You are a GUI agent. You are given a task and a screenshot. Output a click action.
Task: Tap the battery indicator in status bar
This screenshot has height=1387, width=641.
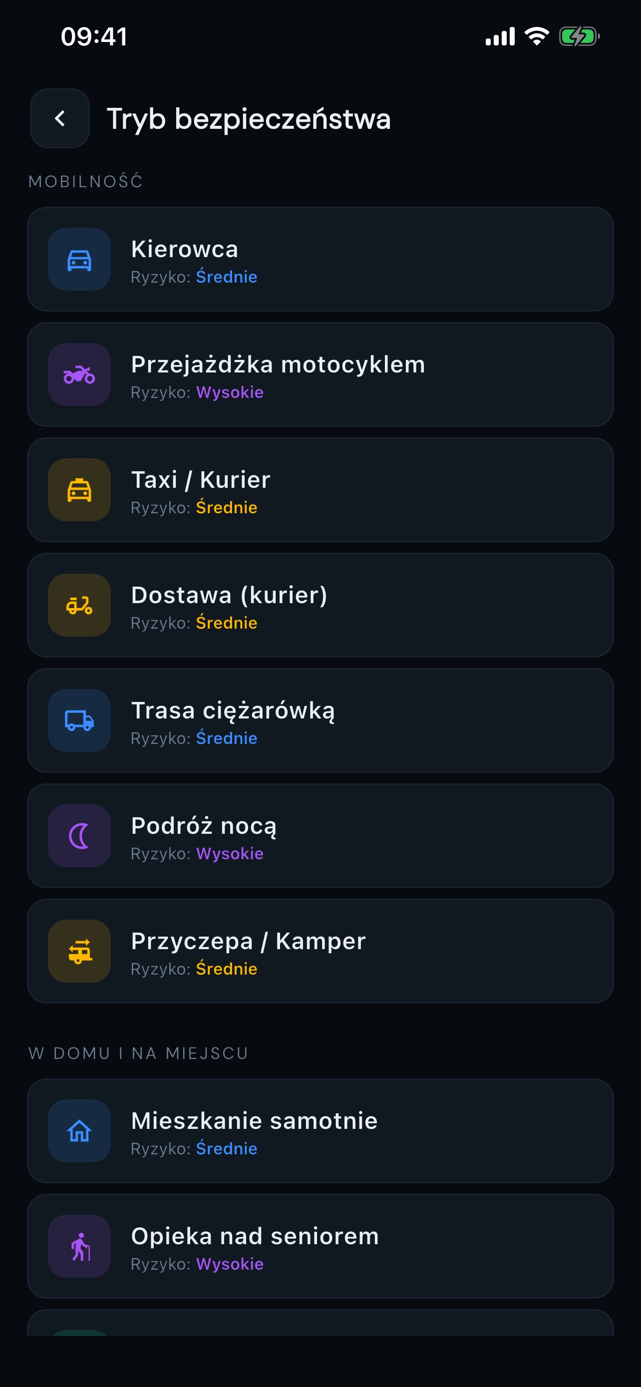[579, 36]
